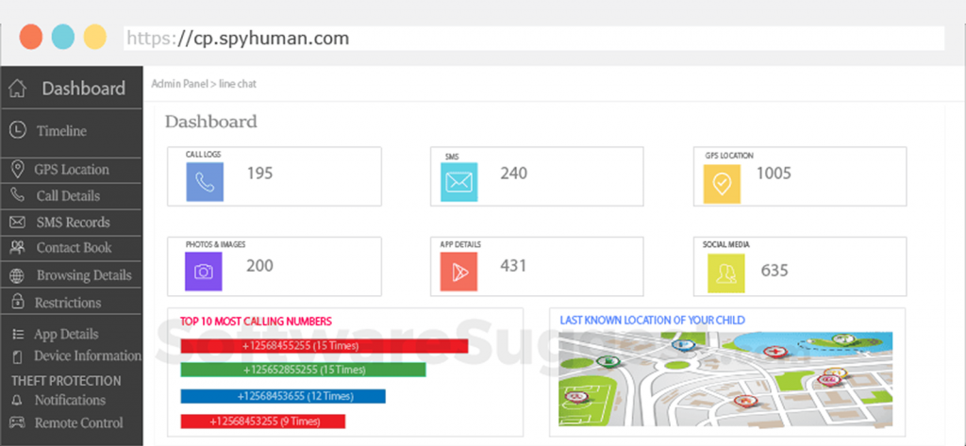Click the purple Photos & Images camera icon
Viewport: 966px width, 446px height.
(x=205, y=272)
